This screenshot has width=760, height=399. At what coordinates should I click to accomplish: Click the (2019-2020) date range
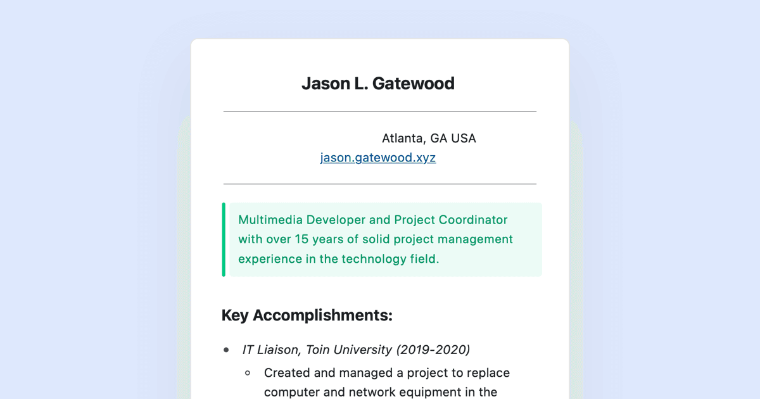click(433, 350)
